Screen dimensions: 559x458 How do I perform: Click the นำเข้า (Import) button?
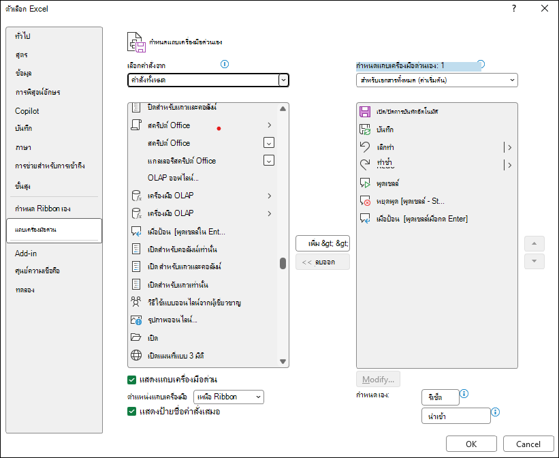[456, 416]
